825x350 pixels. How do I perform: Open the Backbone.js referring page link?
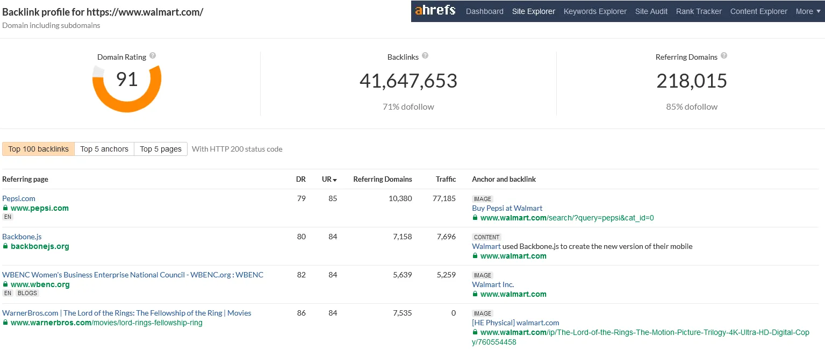[22, 237]
